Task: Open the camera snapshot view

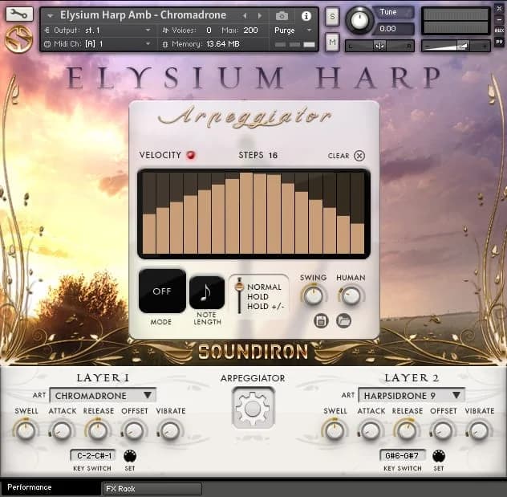Action: click(x=282, y=15)
